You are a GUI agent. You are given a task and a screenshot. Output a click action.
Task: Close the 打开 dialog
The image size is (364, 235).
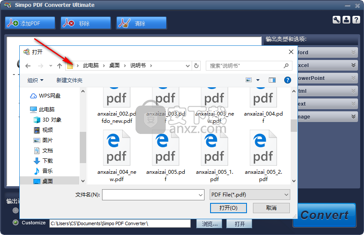pyautogui.click(x=291, y=52)
